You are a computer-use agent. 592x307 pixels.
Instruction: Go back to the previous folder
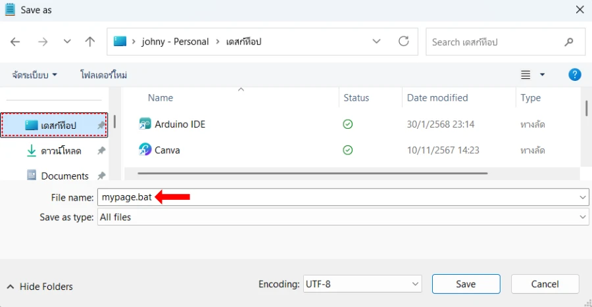(15, 41)
